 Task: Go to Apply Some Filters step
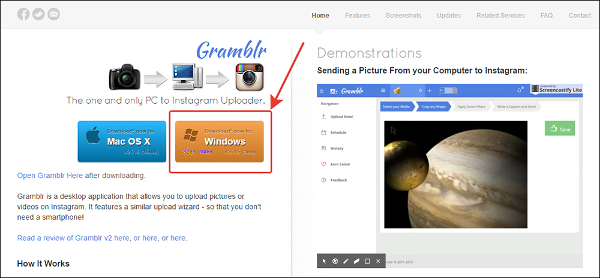tap(472, 107)
